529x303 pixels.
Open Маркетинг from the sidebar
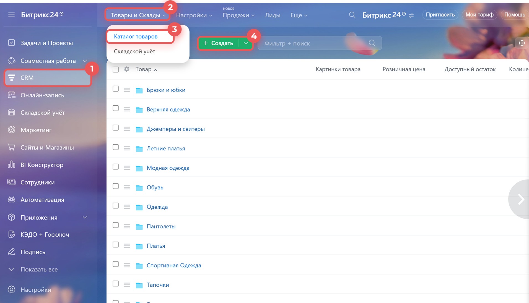click(x=36, y=130)
